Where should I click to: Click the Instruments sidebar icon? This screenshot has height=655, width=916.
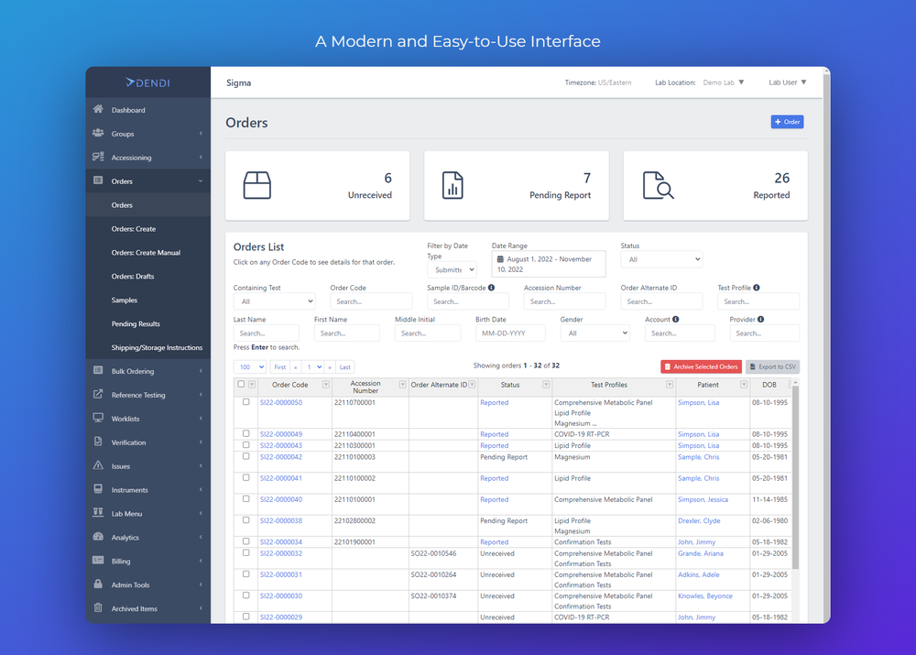click(98, 489)
